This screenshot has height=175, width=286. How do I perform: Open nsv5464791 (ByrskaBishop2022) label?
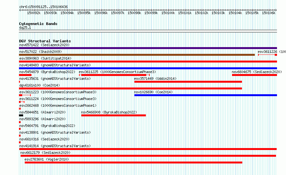(x=47, y=126)
